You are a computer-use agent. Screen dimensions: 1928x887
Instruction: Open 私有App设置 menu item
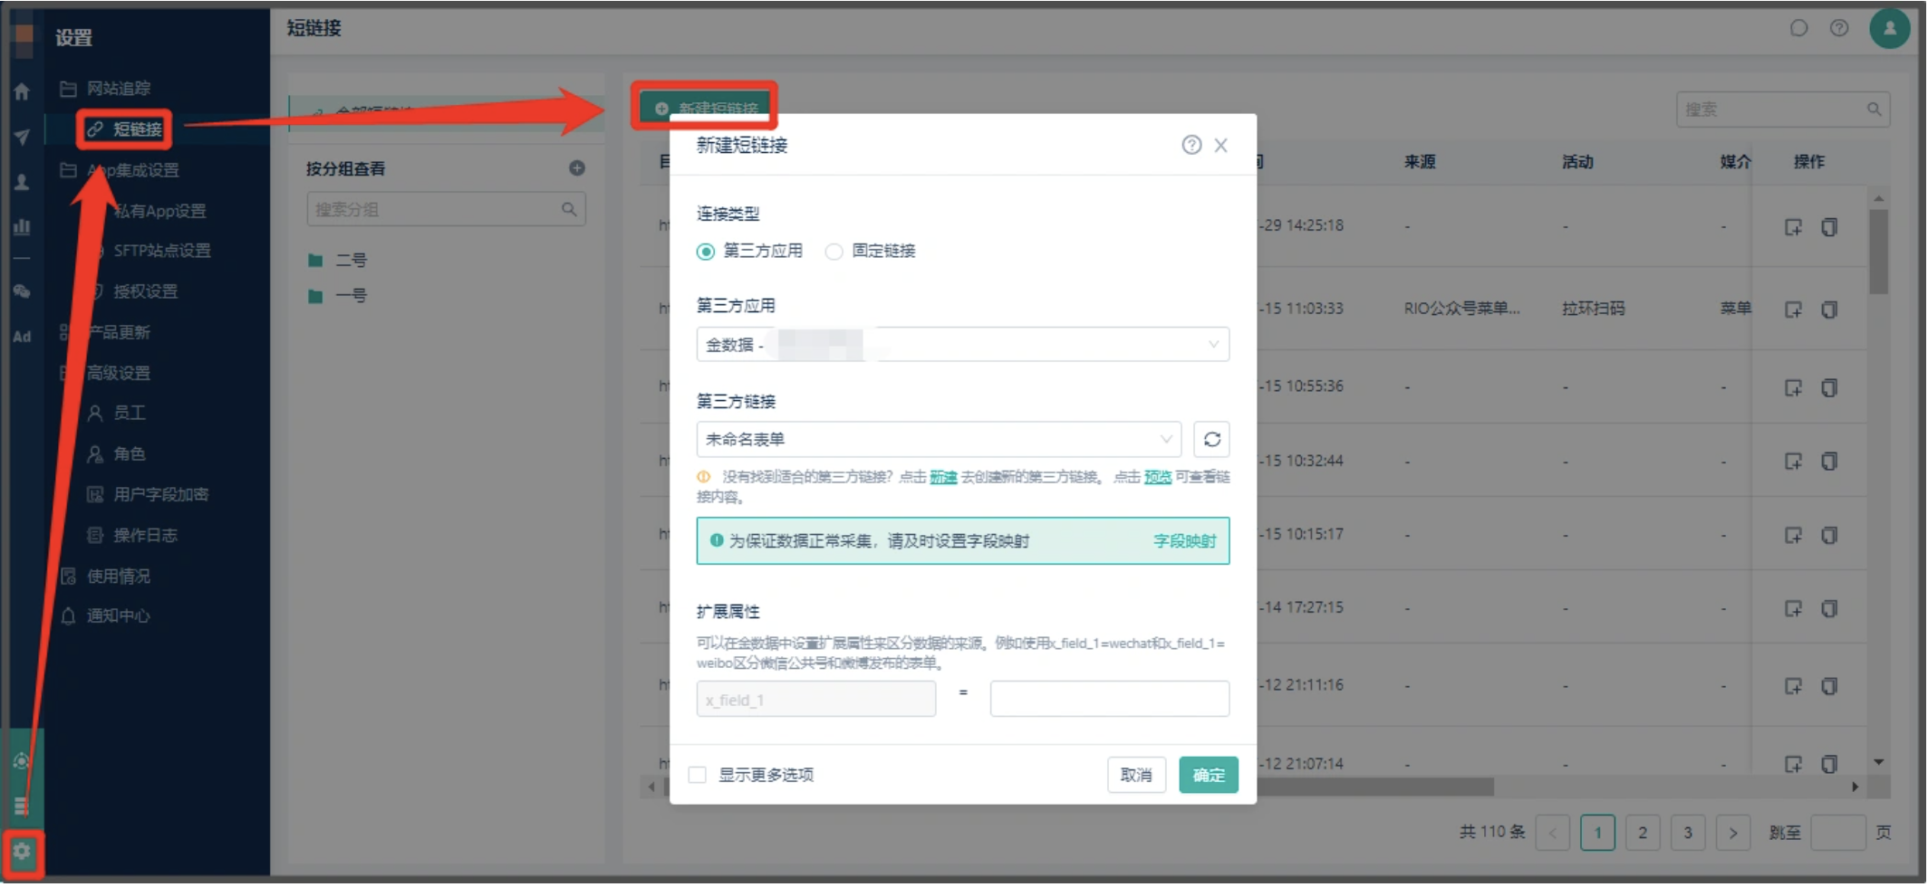click(159, 211)
